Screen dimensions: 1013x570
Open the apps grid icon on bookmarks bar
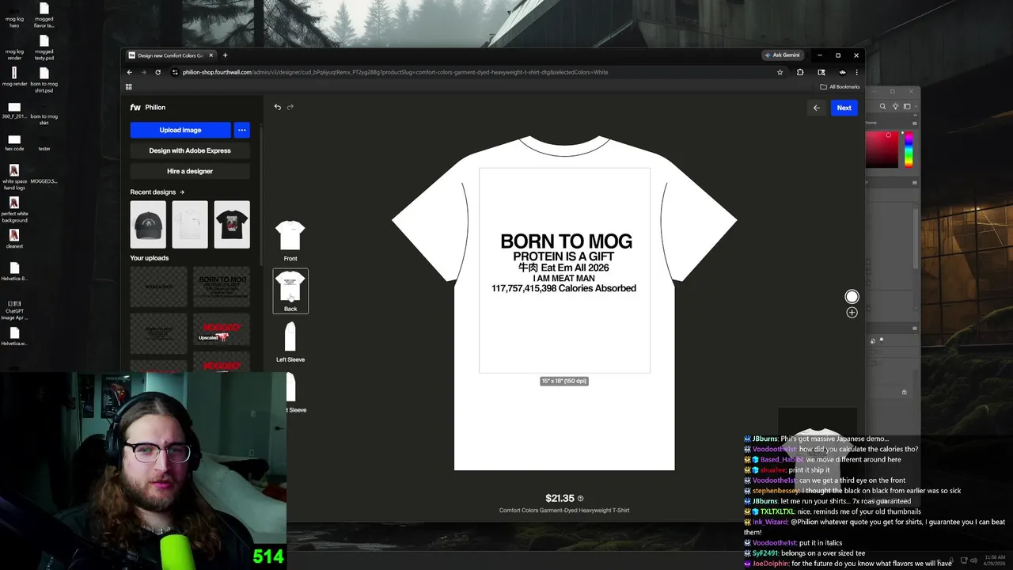[x=129, y=87]
